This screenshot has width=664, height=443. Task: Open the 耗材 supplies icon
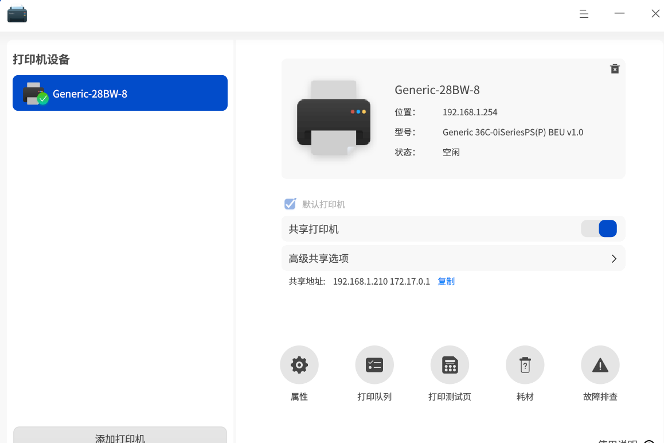[525, 364]
